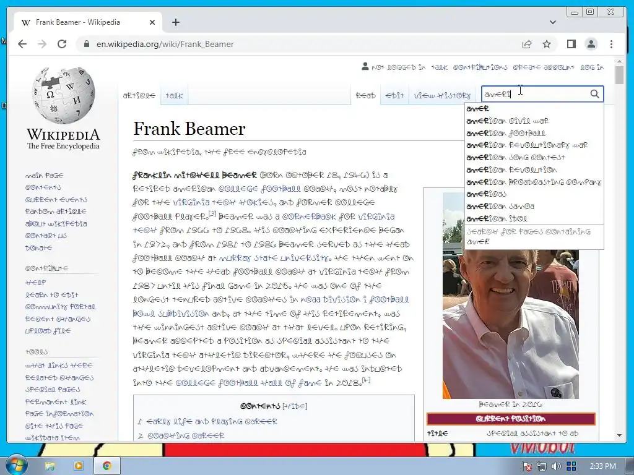634x475 pixels.
Task: Open a new tab with plus button
Action: pos(175,22)
